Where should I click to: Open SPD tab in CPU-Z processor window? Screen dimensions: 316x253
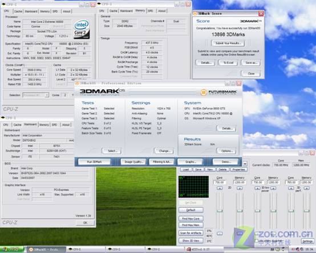55,11
